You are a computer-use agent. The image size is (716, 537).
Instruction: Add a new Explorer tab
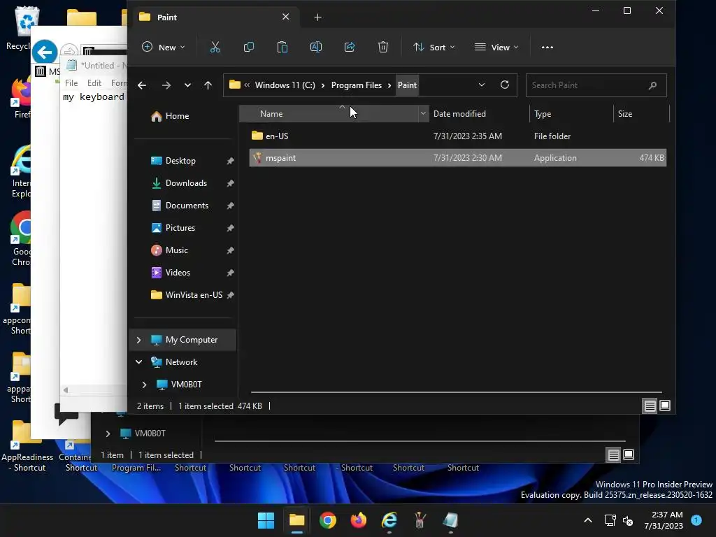pyautogui.click(x=318, y=17)
